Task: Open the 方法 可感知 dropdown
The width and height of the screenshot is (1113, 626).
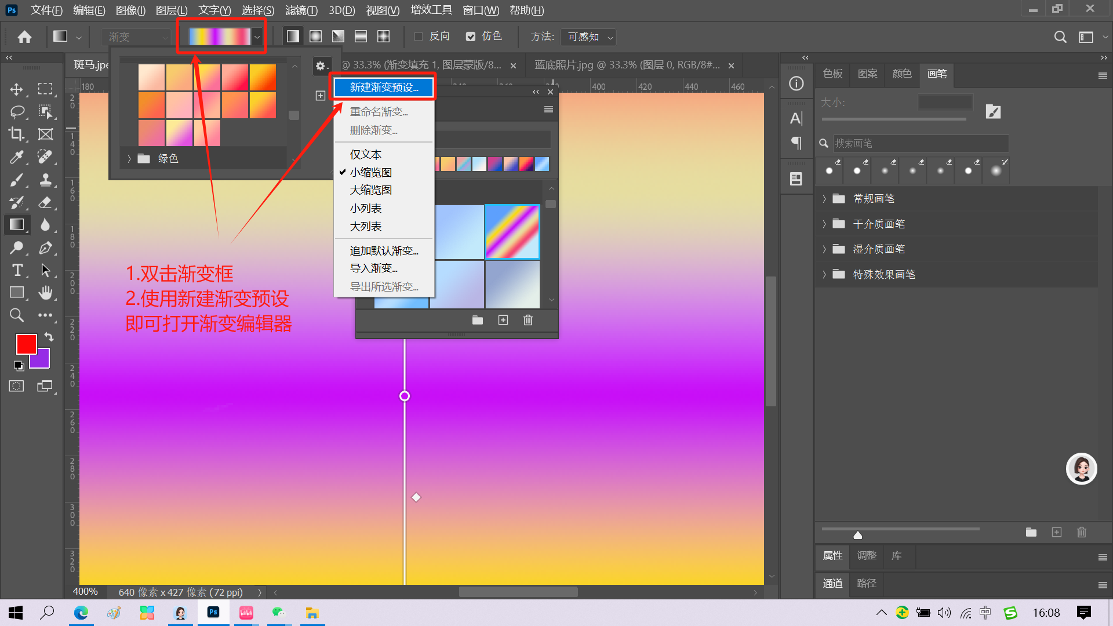Action: click(590, 37)
